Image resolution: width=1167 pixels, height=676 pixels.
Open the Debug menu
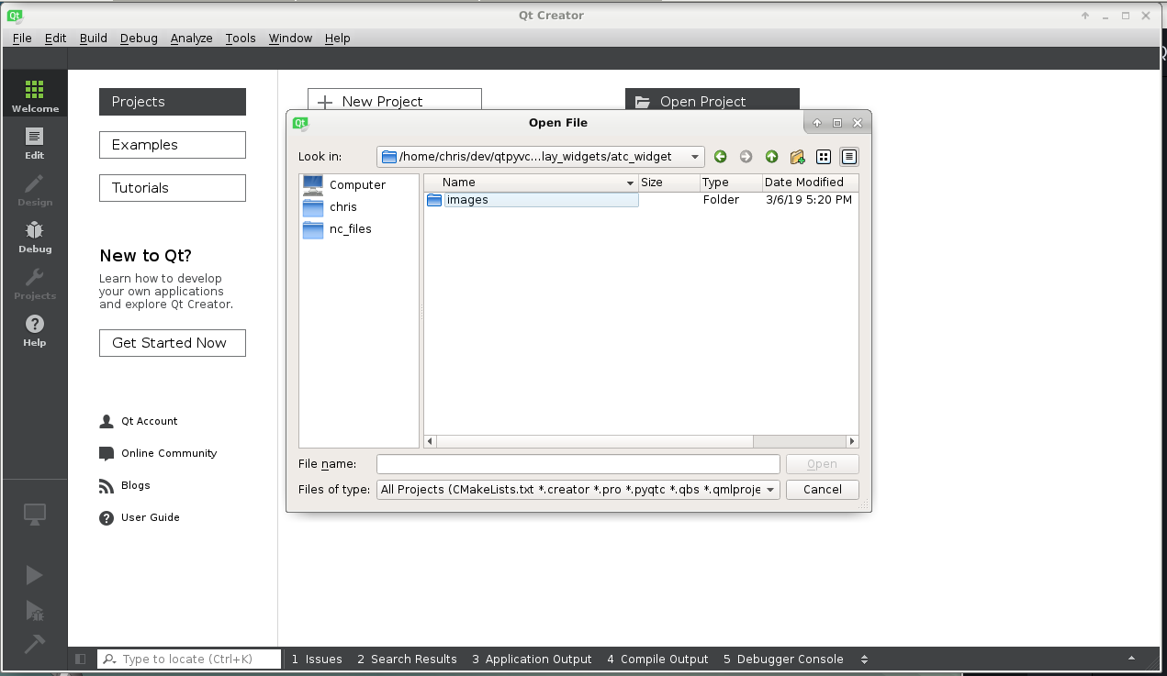[x=139, y=38]
